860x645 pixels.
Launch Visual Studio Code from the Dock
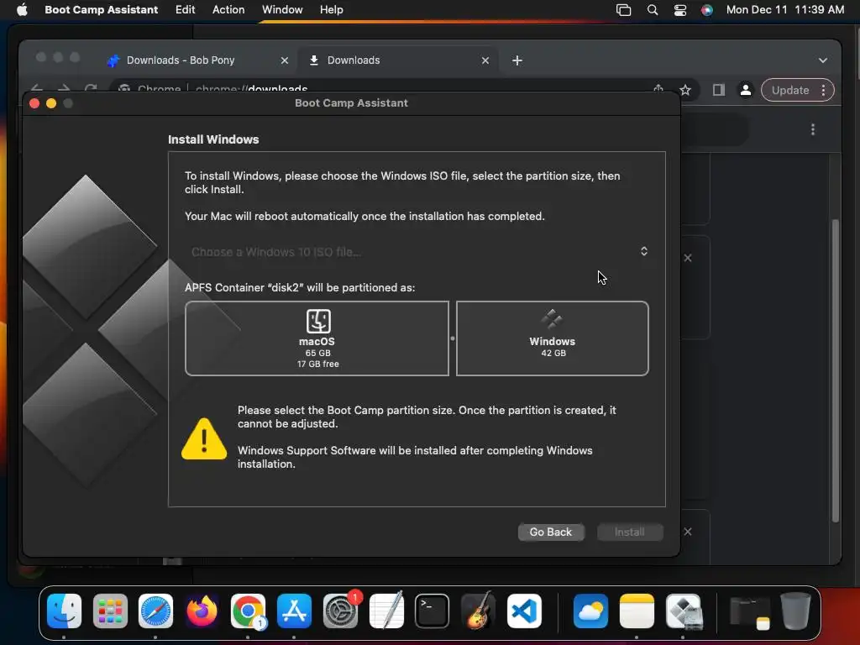click(x=524, y=611)
